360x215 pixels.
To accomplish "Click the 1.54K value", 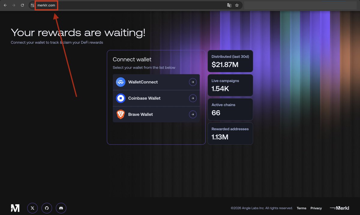I will 220,89.
